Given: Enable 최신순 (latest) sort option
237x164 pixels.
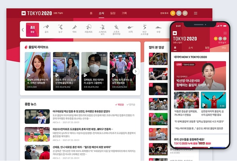Looking at the screenshot, I should [120, 104].
